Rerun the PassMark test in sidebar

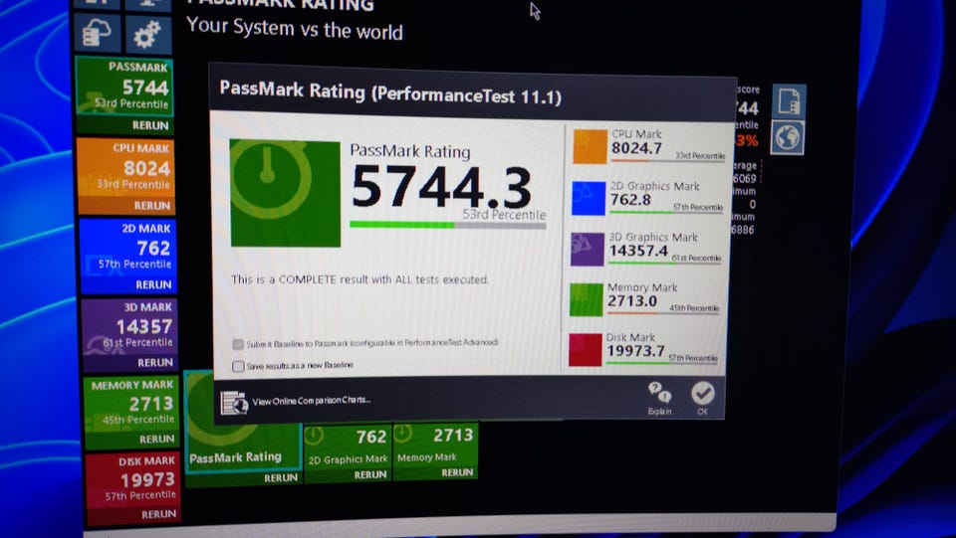click(x=150, y=125)
